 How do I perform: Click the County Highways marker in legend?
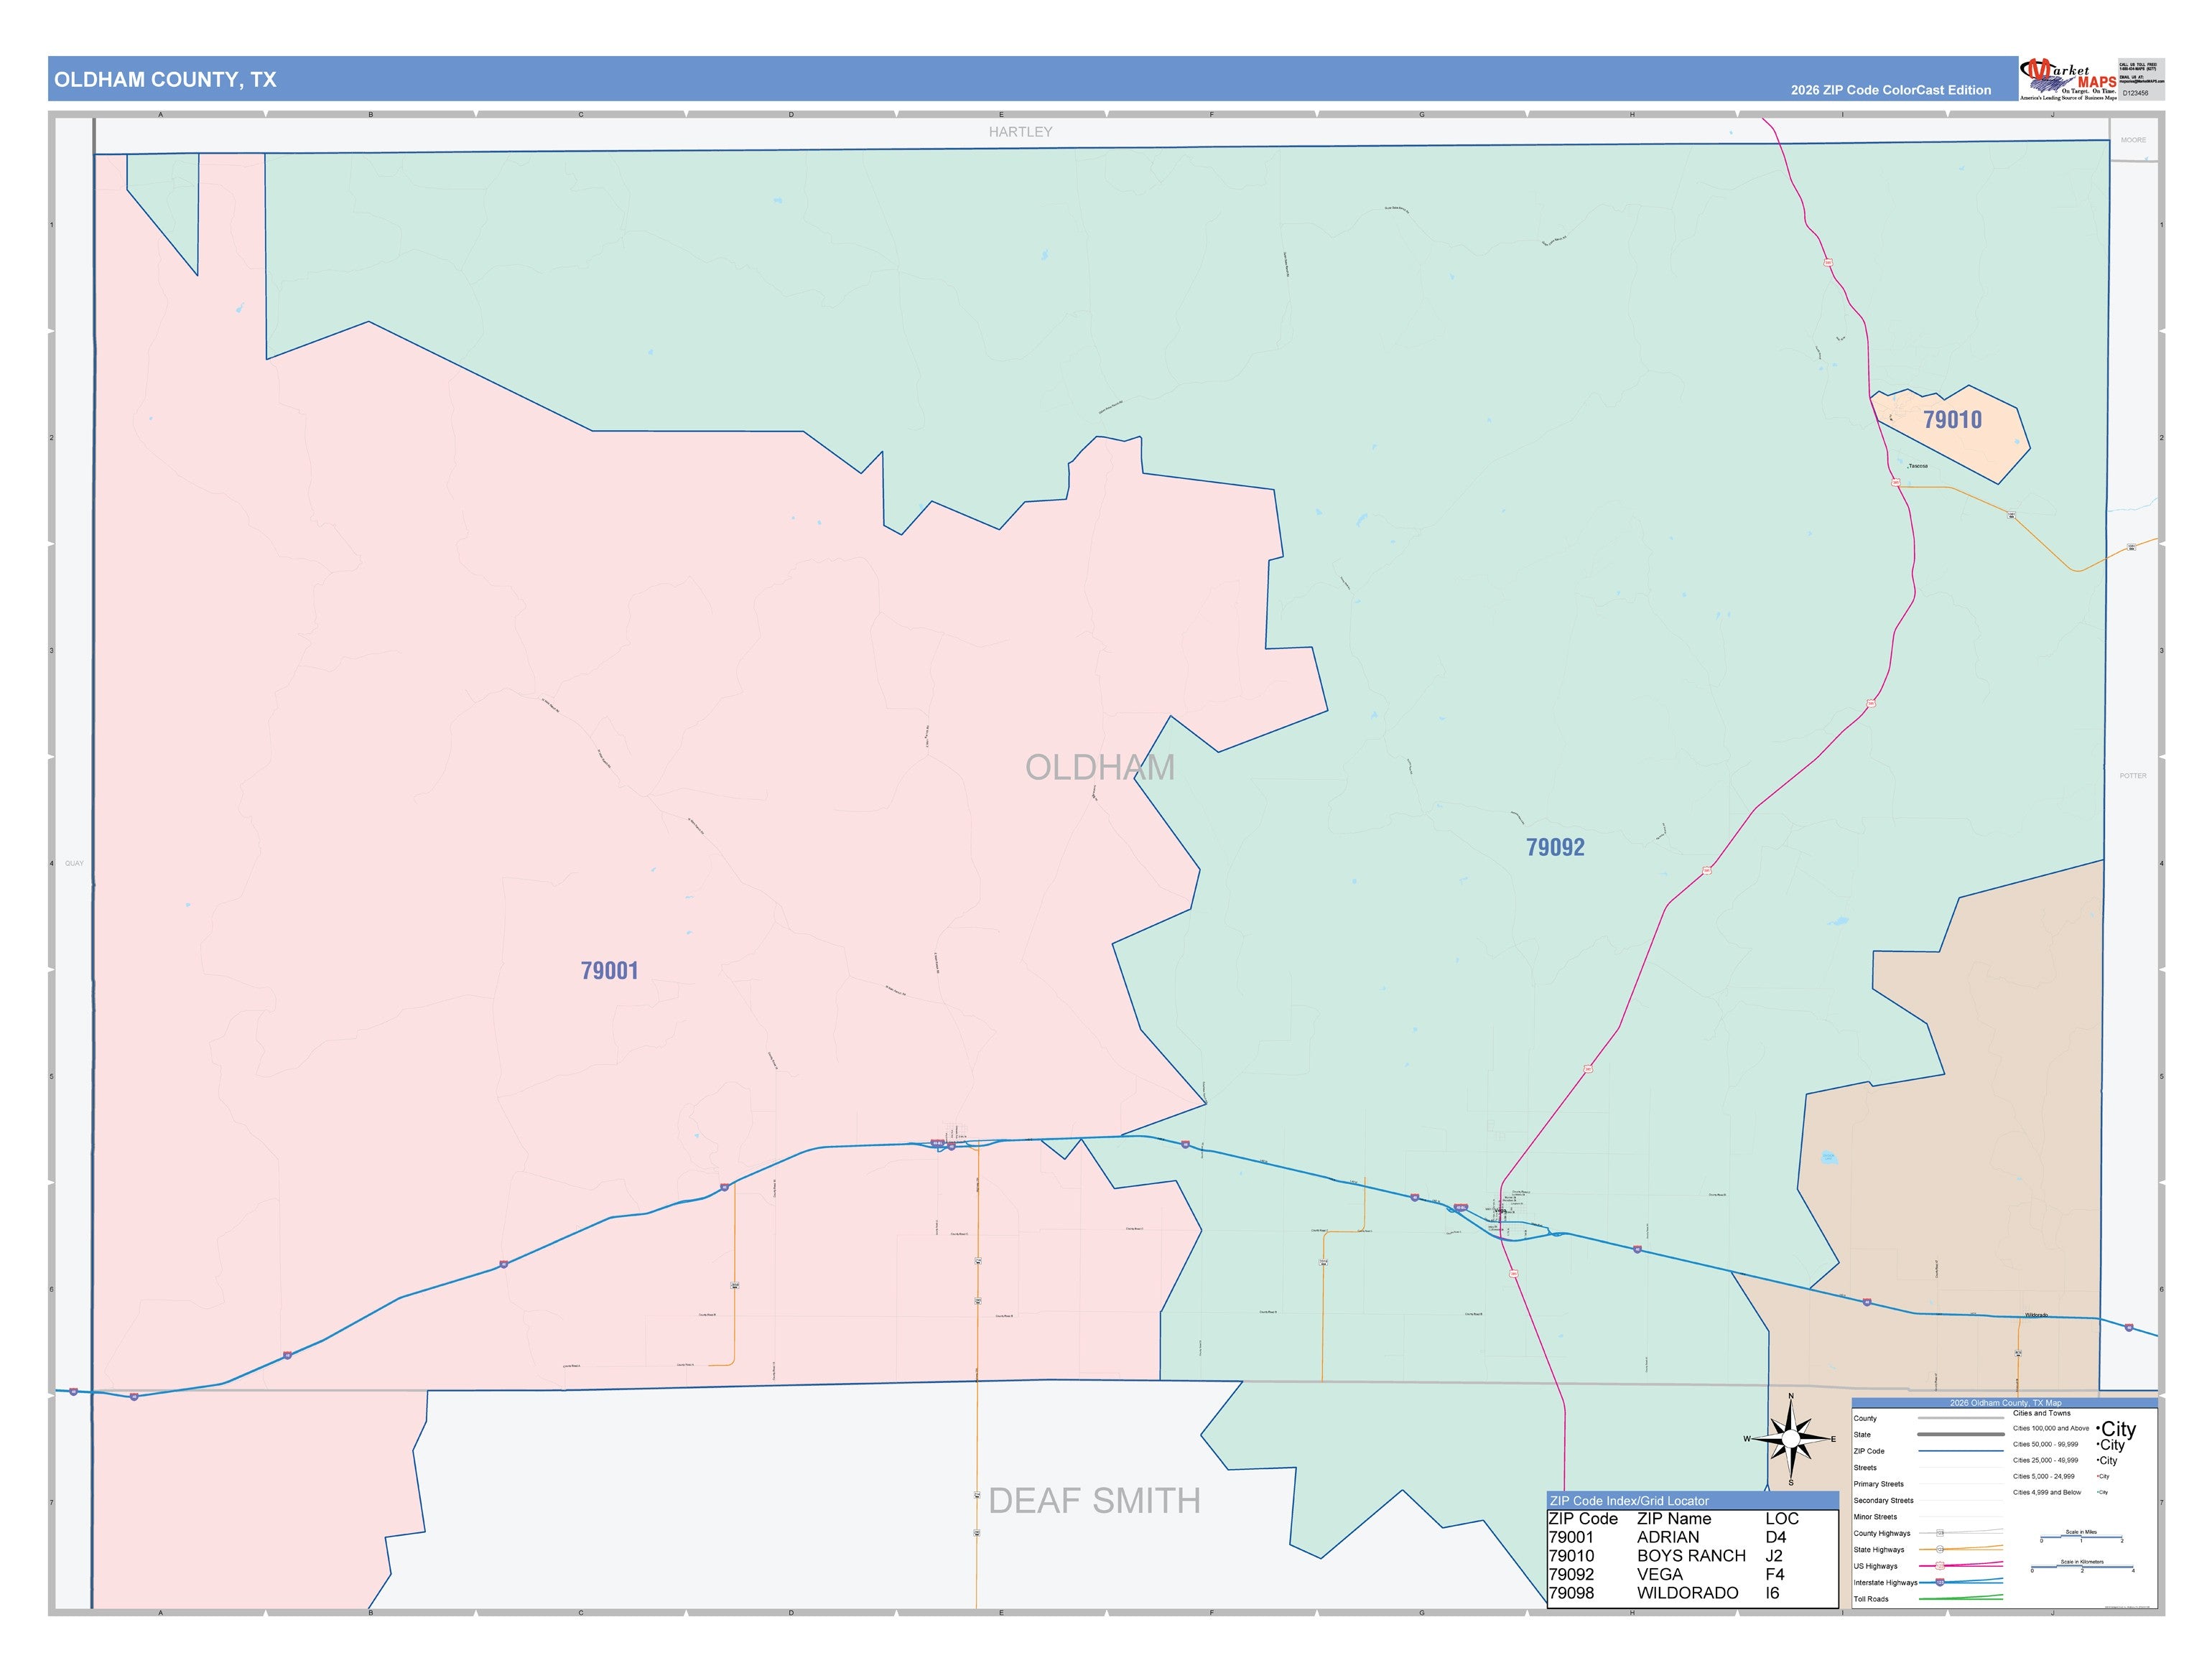[x=1940, y=1533]
